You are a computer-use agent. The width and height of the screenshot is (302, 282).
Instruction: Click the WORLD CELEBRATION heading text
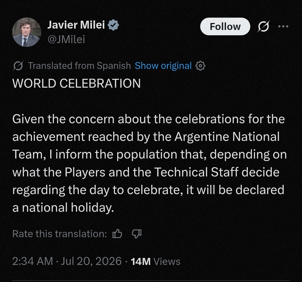pos(76,83)
